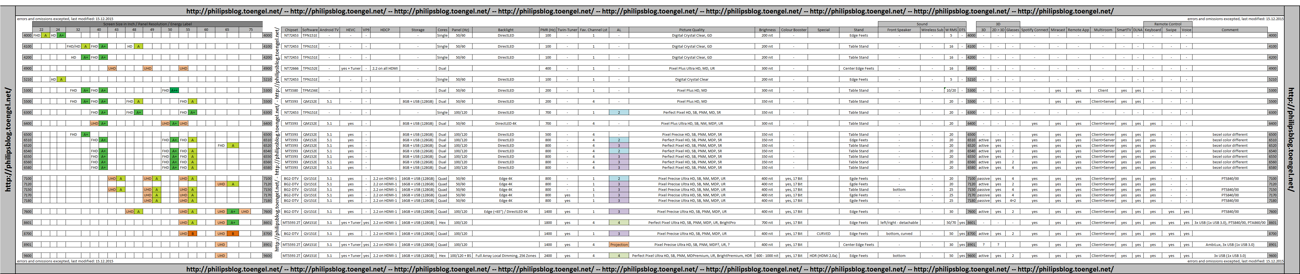This screenshot has width=1300, height=274.
Task: Select the Fav. Channel Lst header
Action: 593,30
